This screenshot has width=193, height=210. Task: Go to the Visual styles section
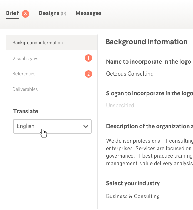tap(25, 59)
